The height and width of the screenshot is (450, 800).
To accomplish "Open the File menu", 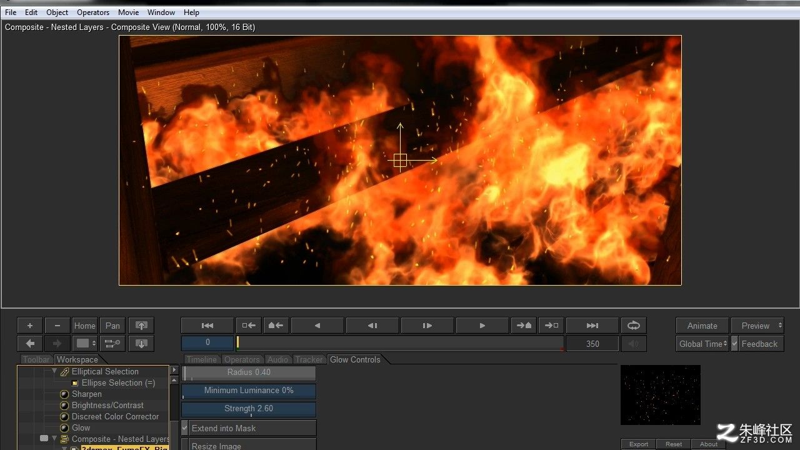I will [x=11, y=12].
